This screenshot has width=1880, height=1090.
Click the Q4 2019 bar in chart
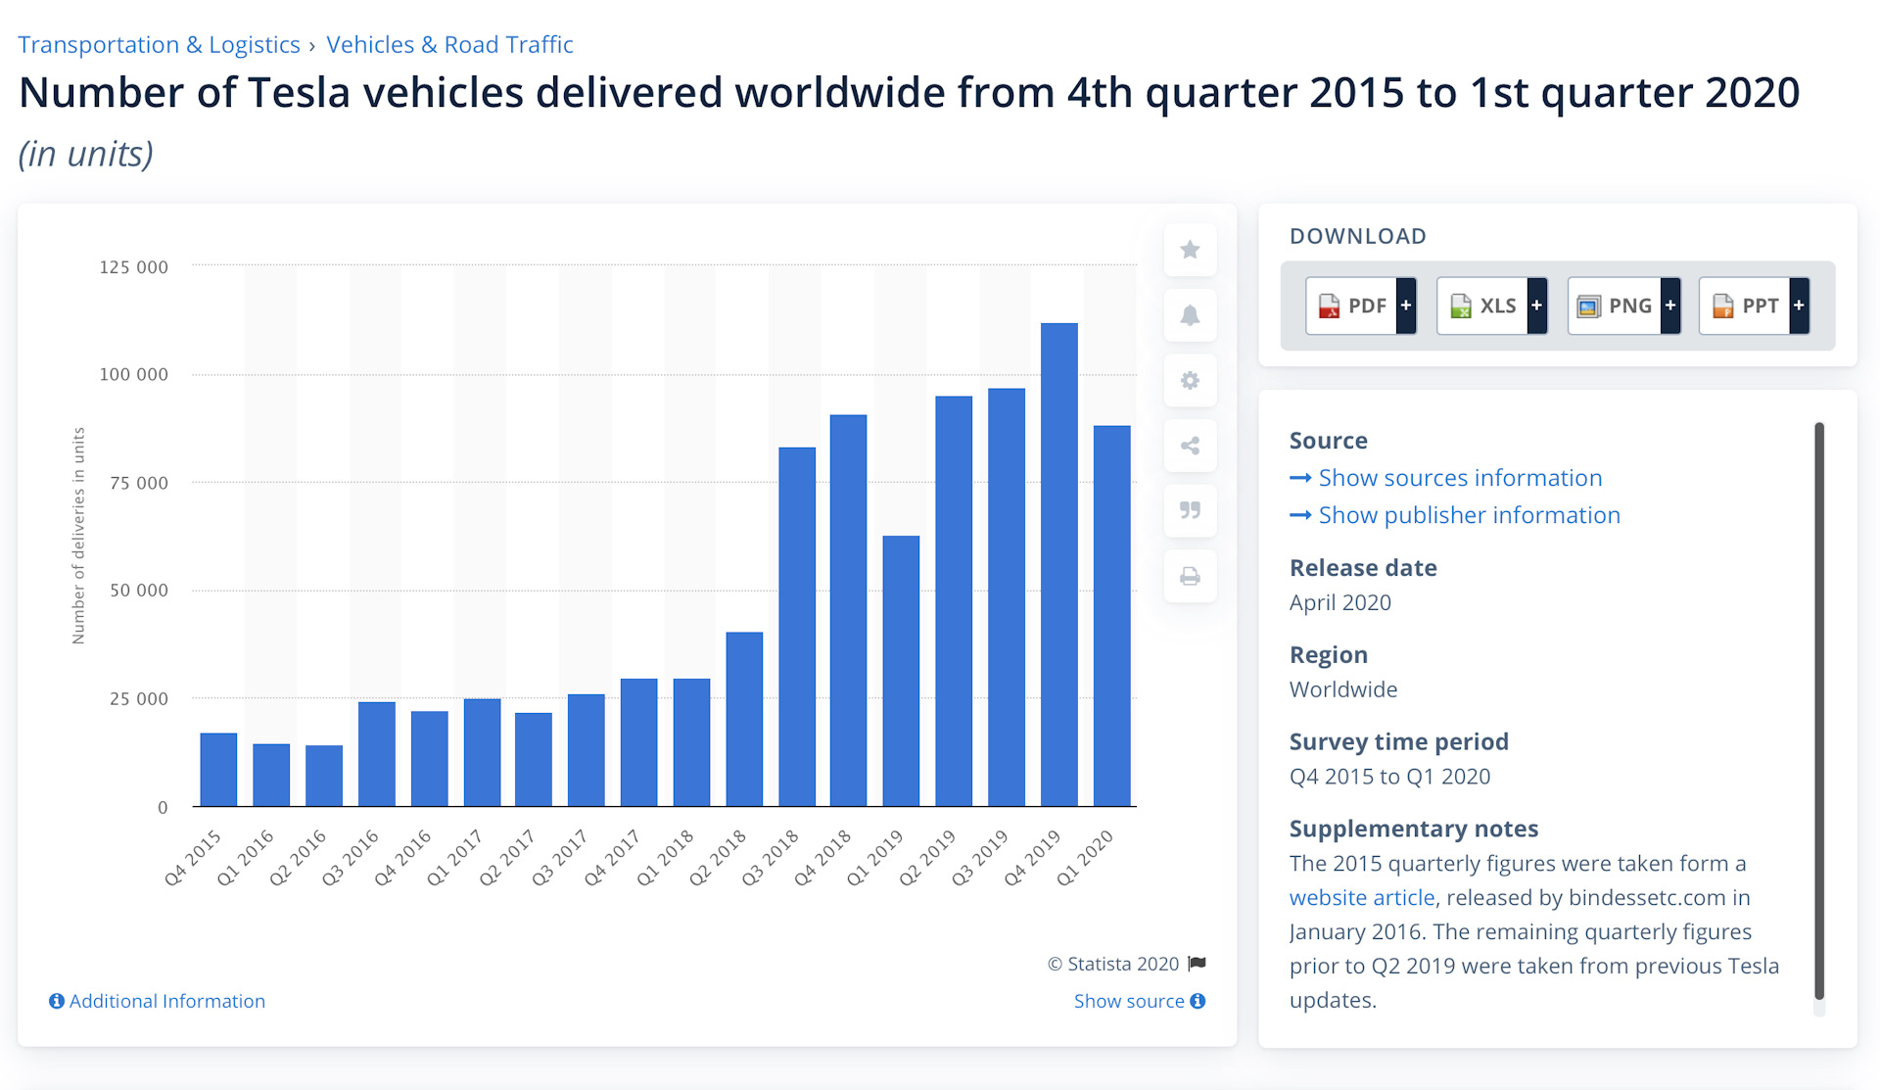tap(1058, 564)
